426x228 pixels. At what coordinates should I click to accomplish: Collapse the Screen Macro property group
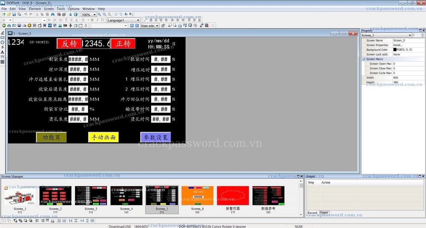coord(364,59)
